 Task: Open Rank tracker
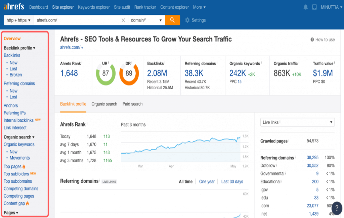click(145, 7)
